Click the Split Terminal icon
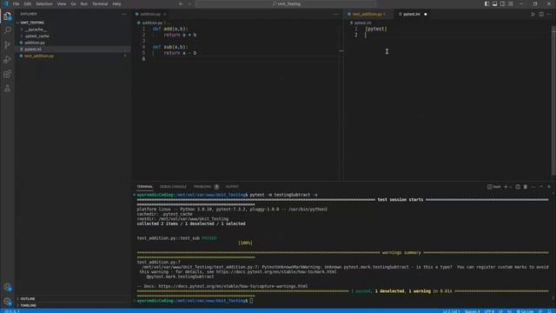 pyautogui.click(x=518, y=187)
